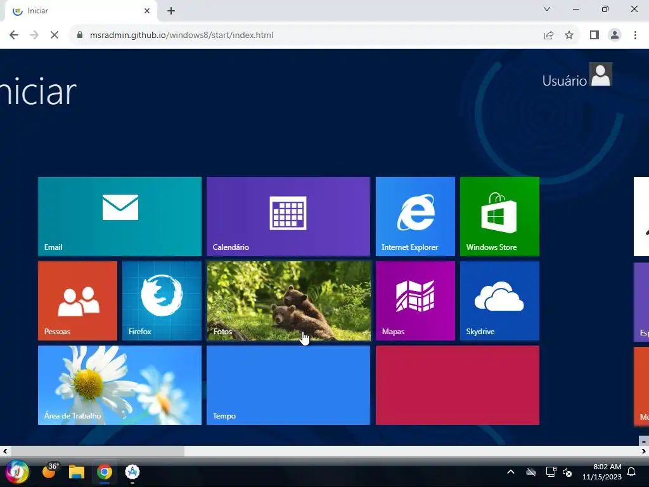
Task: Open the crossed-out cloud tray icon
Action: [531, 472]
